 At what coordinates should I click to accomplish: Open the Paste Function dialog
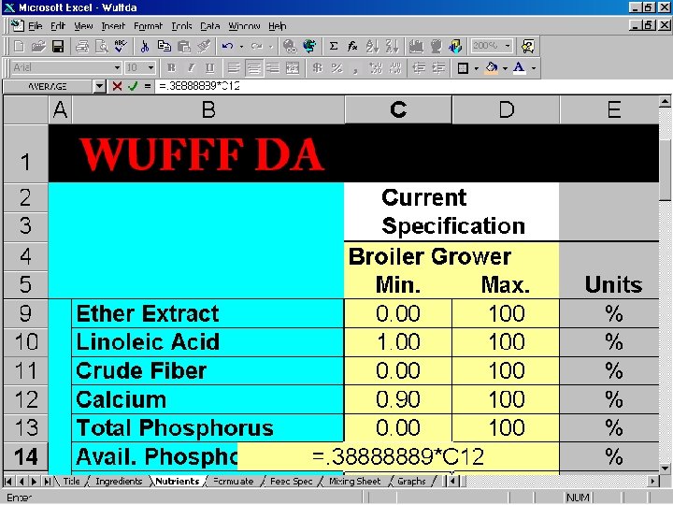pyautogui.click(x=352, y=46)
